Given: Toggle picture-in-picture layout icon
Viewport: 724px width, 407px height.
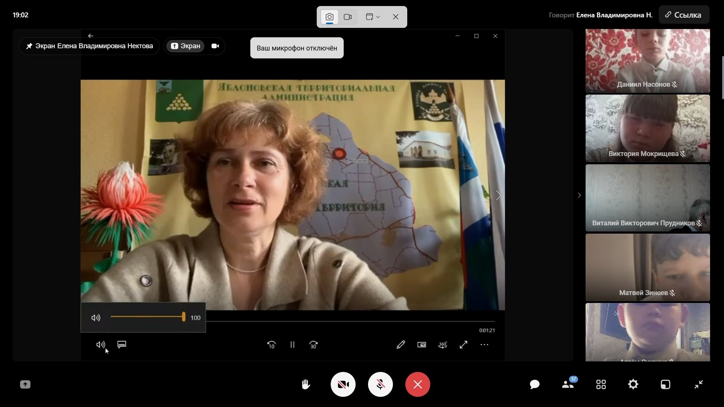Looking at the screenshot, I should [x=666, y=384].
